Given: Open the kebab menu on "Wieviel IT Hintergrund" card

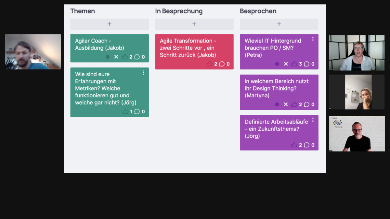Looking at the screenshot, I should (x=313, y=39).
